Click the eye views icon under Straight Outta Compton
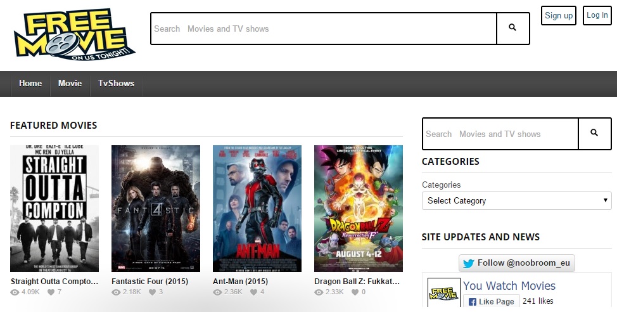Image resolution: width=617 pixels, height=312 pixels. click(x=15, y=292)
